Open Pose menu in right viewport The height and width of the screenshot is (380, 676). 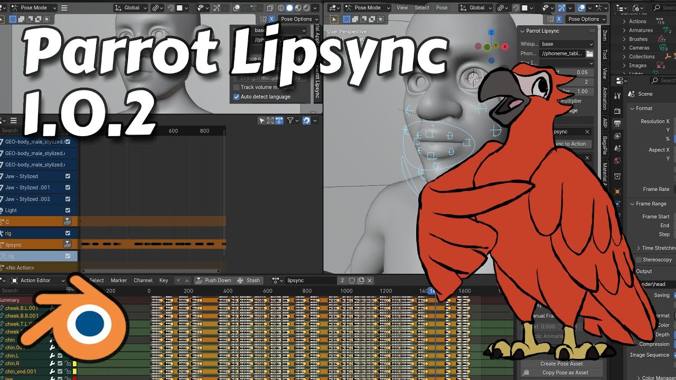click(x=442, y=8)
